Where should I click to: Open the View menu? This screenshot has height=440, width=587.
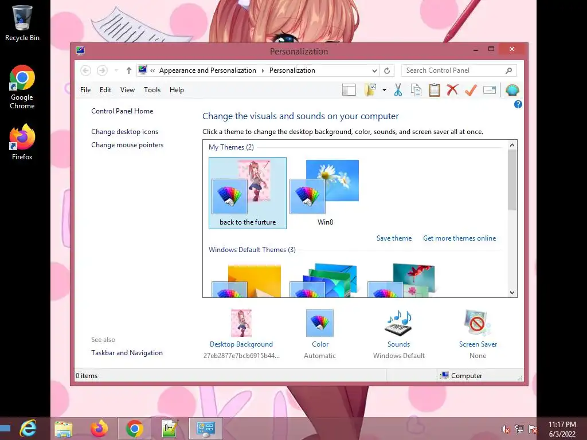pyautogui.click(x=127, y=90)
